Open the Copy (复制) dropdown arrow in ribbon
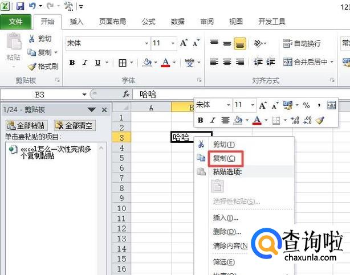This screenshot has height=275, width=350. point(56,52)
